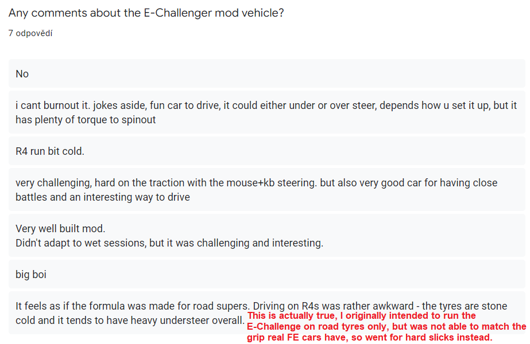Click the red "E-Challenge on road tyres only" line
Screen dimensions: 530x344
click(x=386, y=327)
